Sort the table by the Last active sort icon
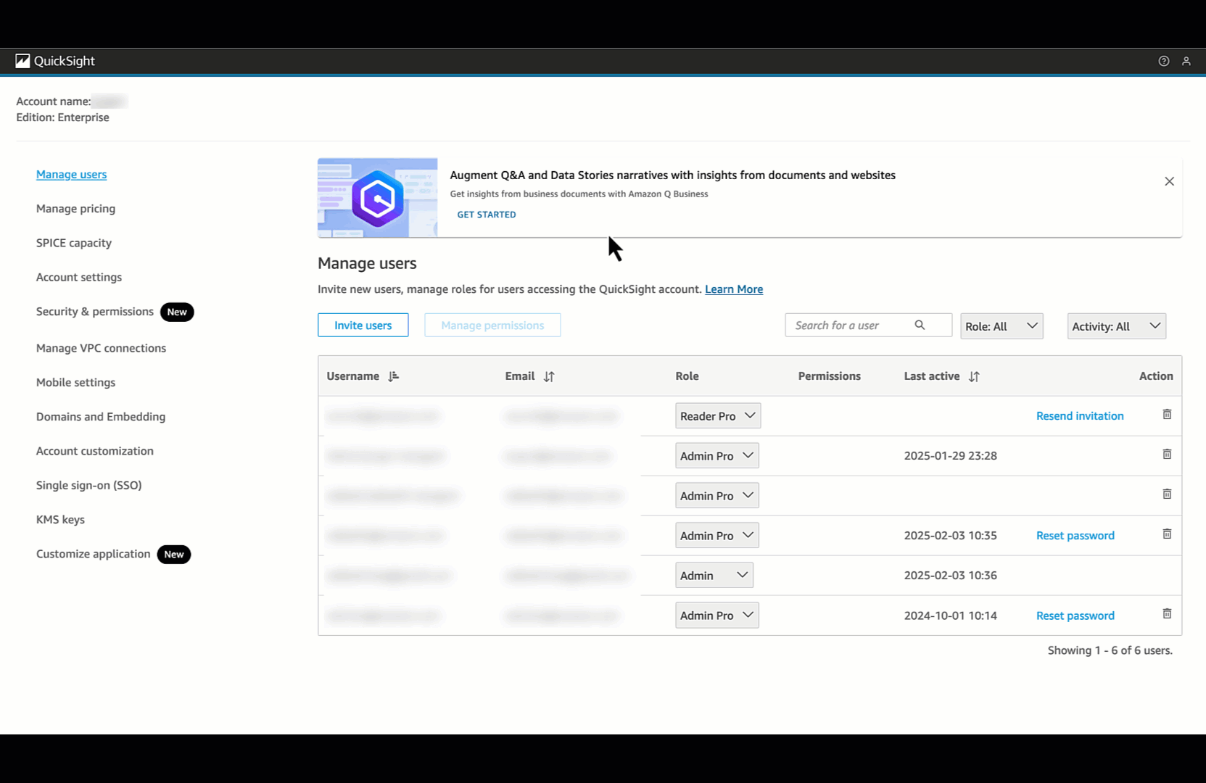The image size is (1206, 783). pos(974,376)
